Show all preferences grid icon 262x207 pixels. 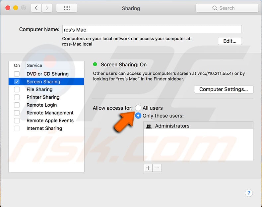[67, 8]
